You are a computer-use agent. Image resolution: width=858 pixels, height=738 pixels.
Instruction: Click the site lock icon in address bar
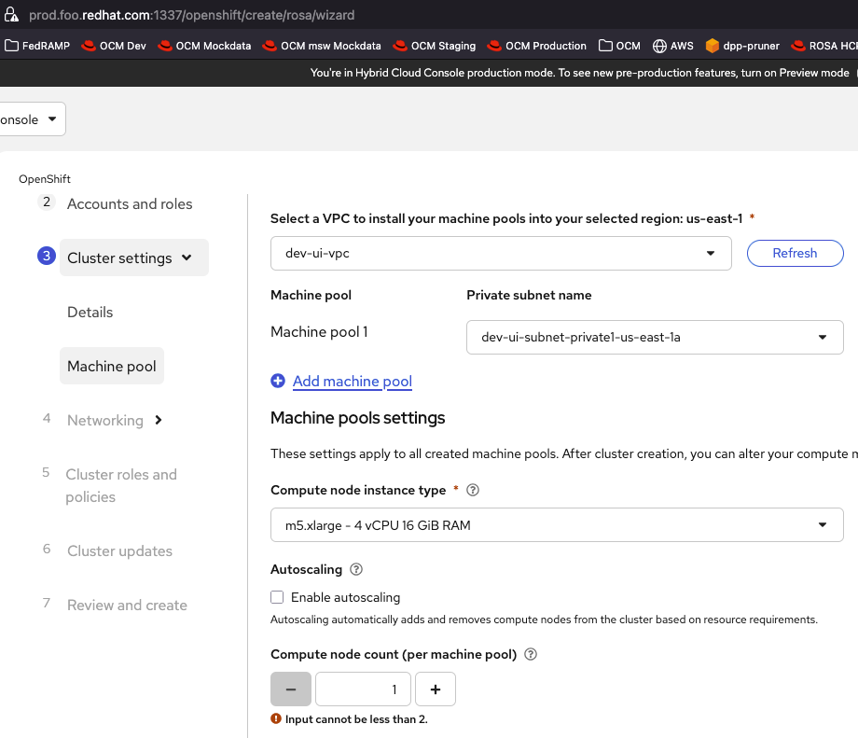point(12,15)
